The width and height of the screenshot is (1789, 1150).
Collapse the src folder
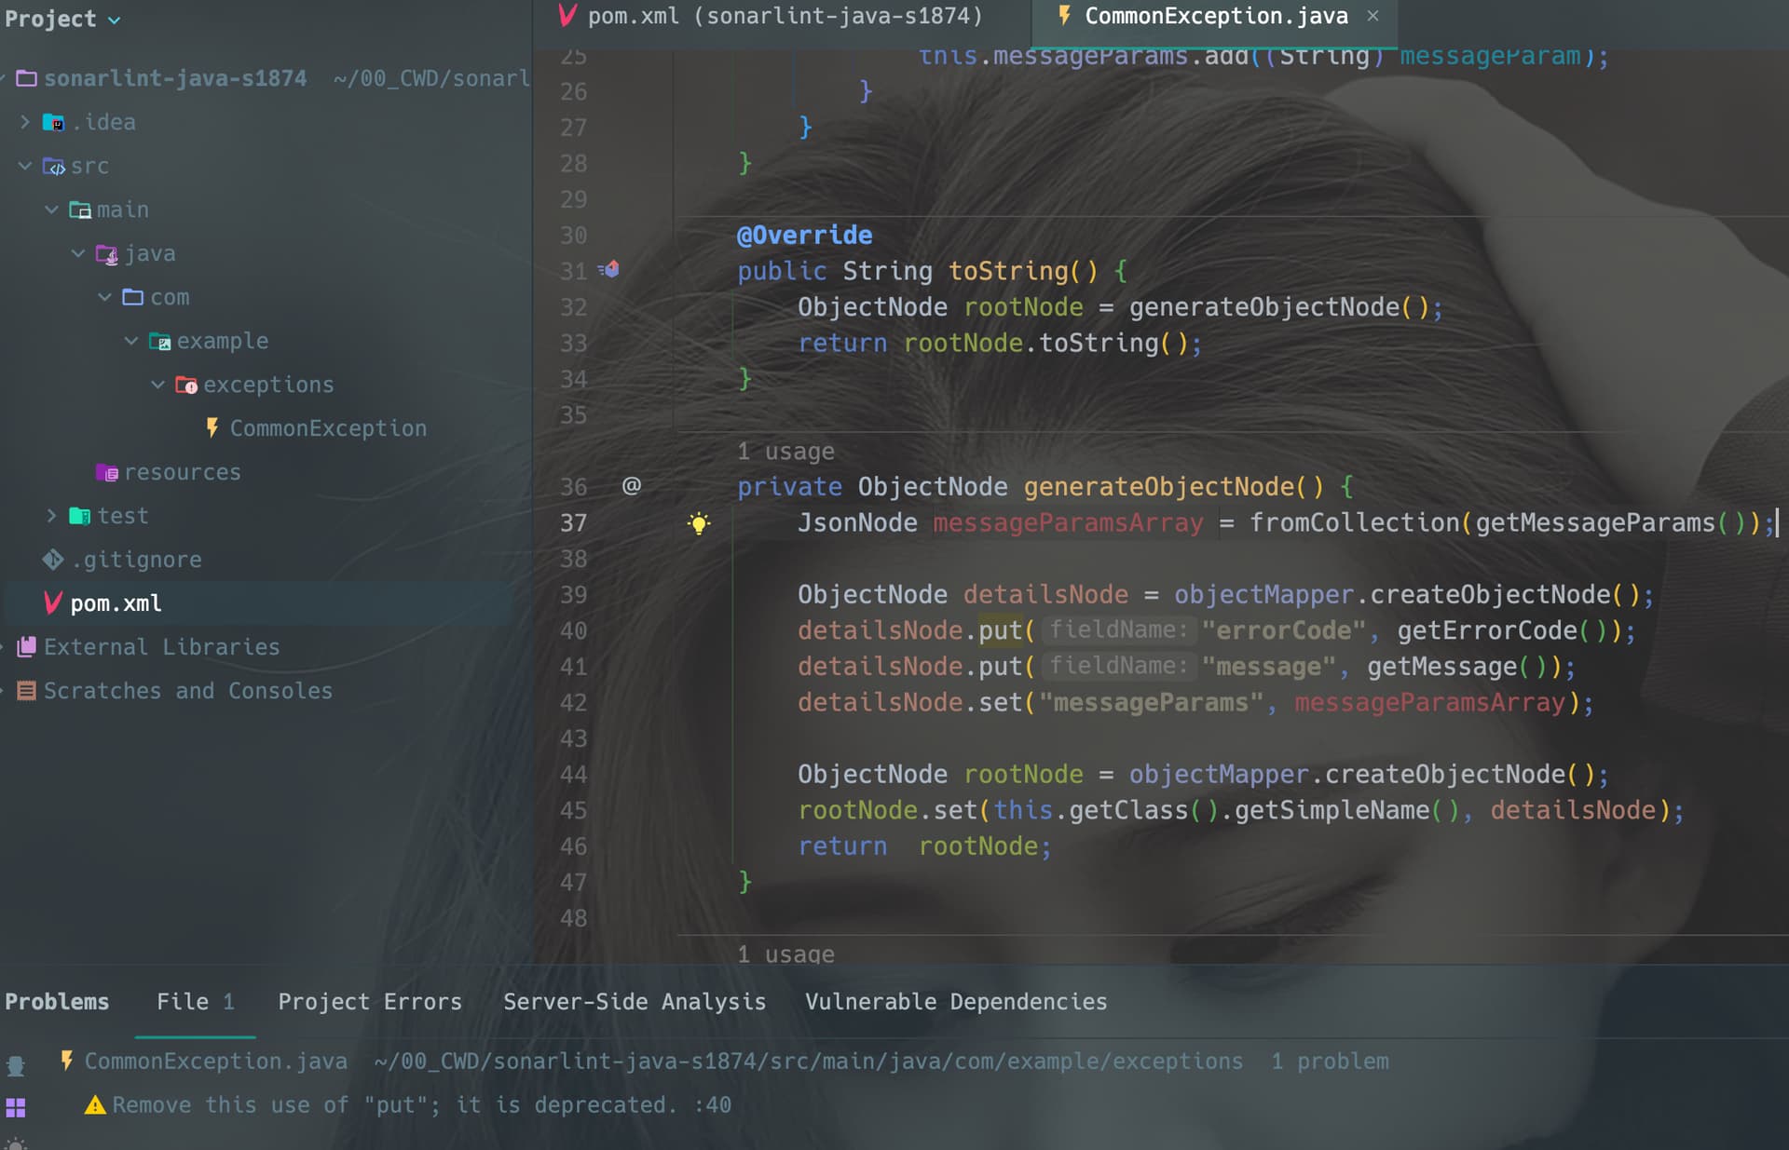pos(25,166)
